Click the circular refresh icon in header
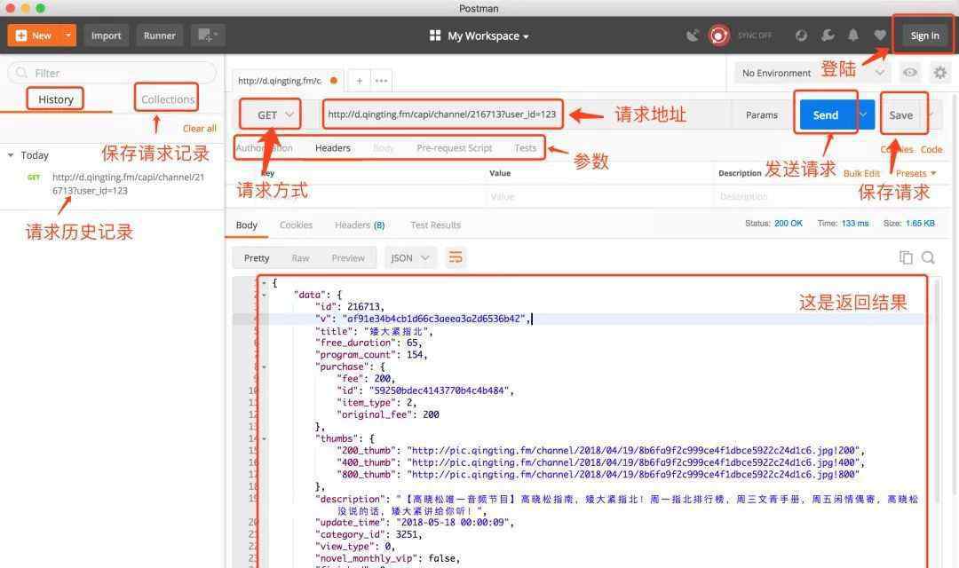959x568 pixels. (801, 35)
